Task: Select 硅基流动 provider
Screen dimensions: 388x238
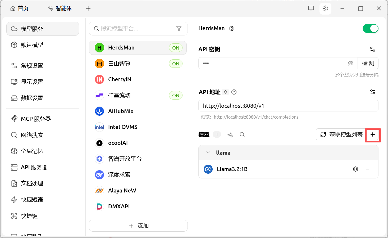Action: coord(138,95)
